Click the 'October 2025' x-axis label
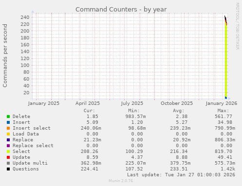The height and width of the screenshot is (186, 242). click(177, 103)
